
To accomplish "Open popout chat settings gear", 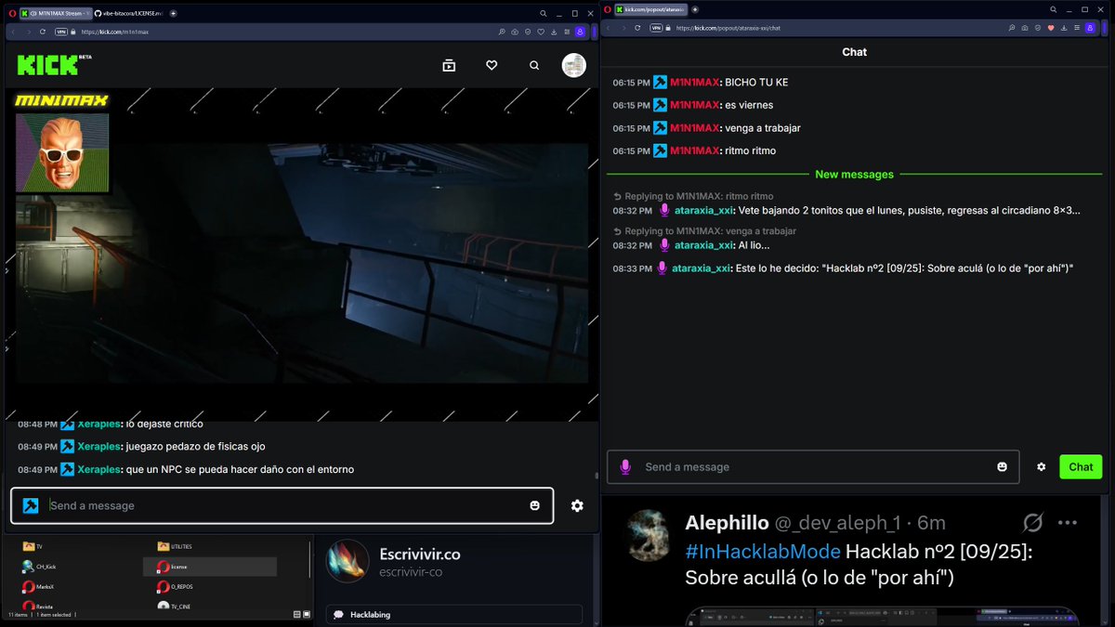I will point(1042,466).
